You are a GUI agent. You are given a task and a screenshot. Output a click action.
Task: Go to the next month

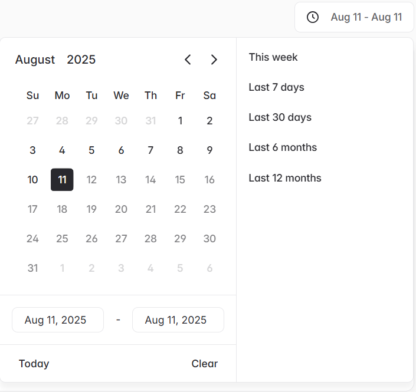pyautogui.click(x=214, y=60)
